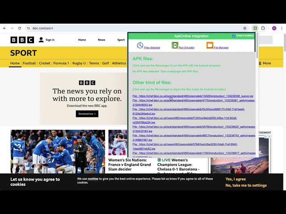286x214 pixels.
Task: Click the ApkOnline popup scrollbar
Action: 257,45
